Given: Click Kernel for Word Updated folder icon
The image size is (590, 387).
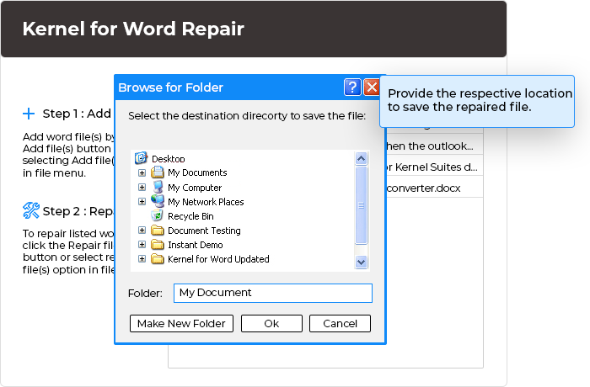Looking at the screenshot, I should click(x=158, y=259).
